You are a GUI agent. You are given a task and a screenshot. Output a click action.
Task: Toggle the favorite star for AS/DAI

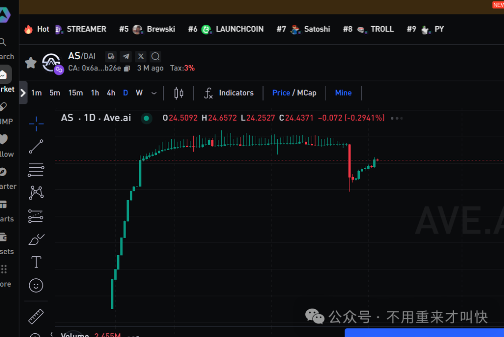point(30,62)
